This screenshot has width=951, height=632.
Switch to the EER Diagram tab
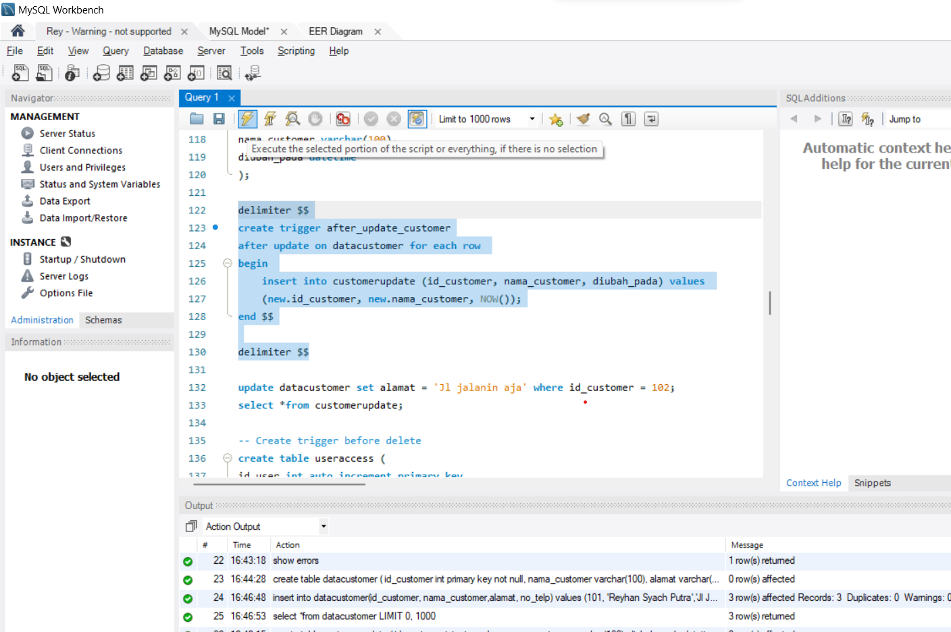(x=336, y=31)
